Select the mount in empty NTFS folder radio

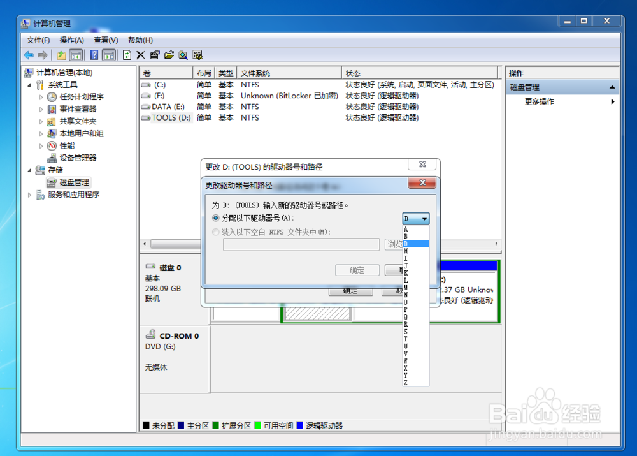coord(216,232)
